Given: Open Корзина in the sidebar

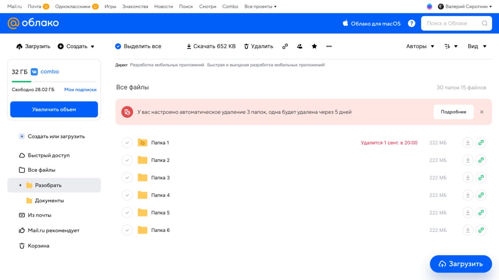Looking at the screenshot, I should click(x=34, y=246).
